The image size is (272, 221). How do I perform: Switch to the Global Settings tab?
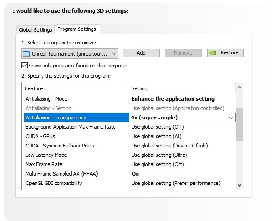36,30
